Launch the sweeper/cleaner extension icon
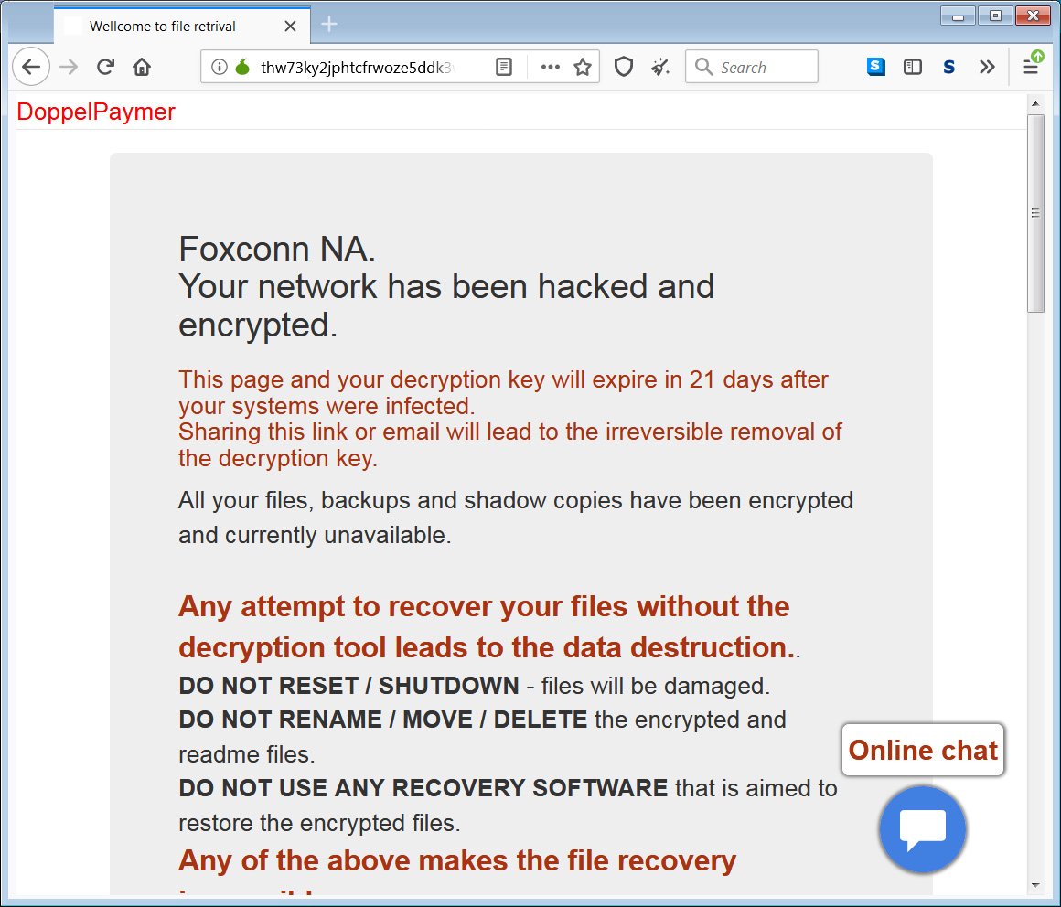The width and height of the screenshot is (1061, 907). pyautogui.click(x=660, y=66)
